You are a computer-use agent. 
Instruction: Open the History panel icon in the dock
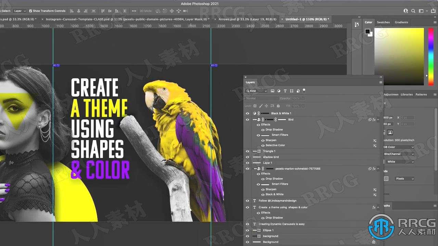click(357, 24)
